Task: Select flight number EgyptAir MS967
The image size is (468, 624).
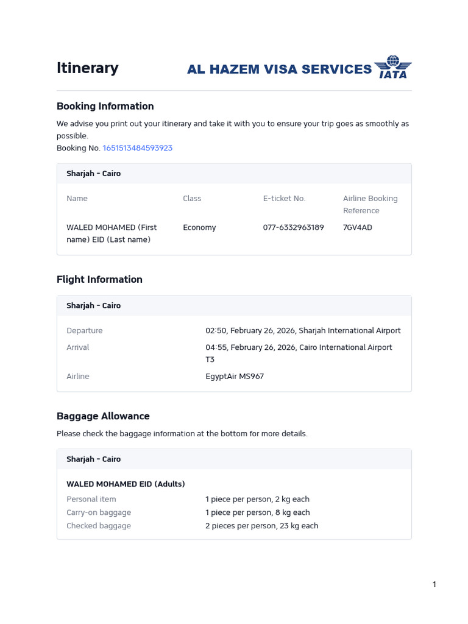Action: [x=235, y=377]
